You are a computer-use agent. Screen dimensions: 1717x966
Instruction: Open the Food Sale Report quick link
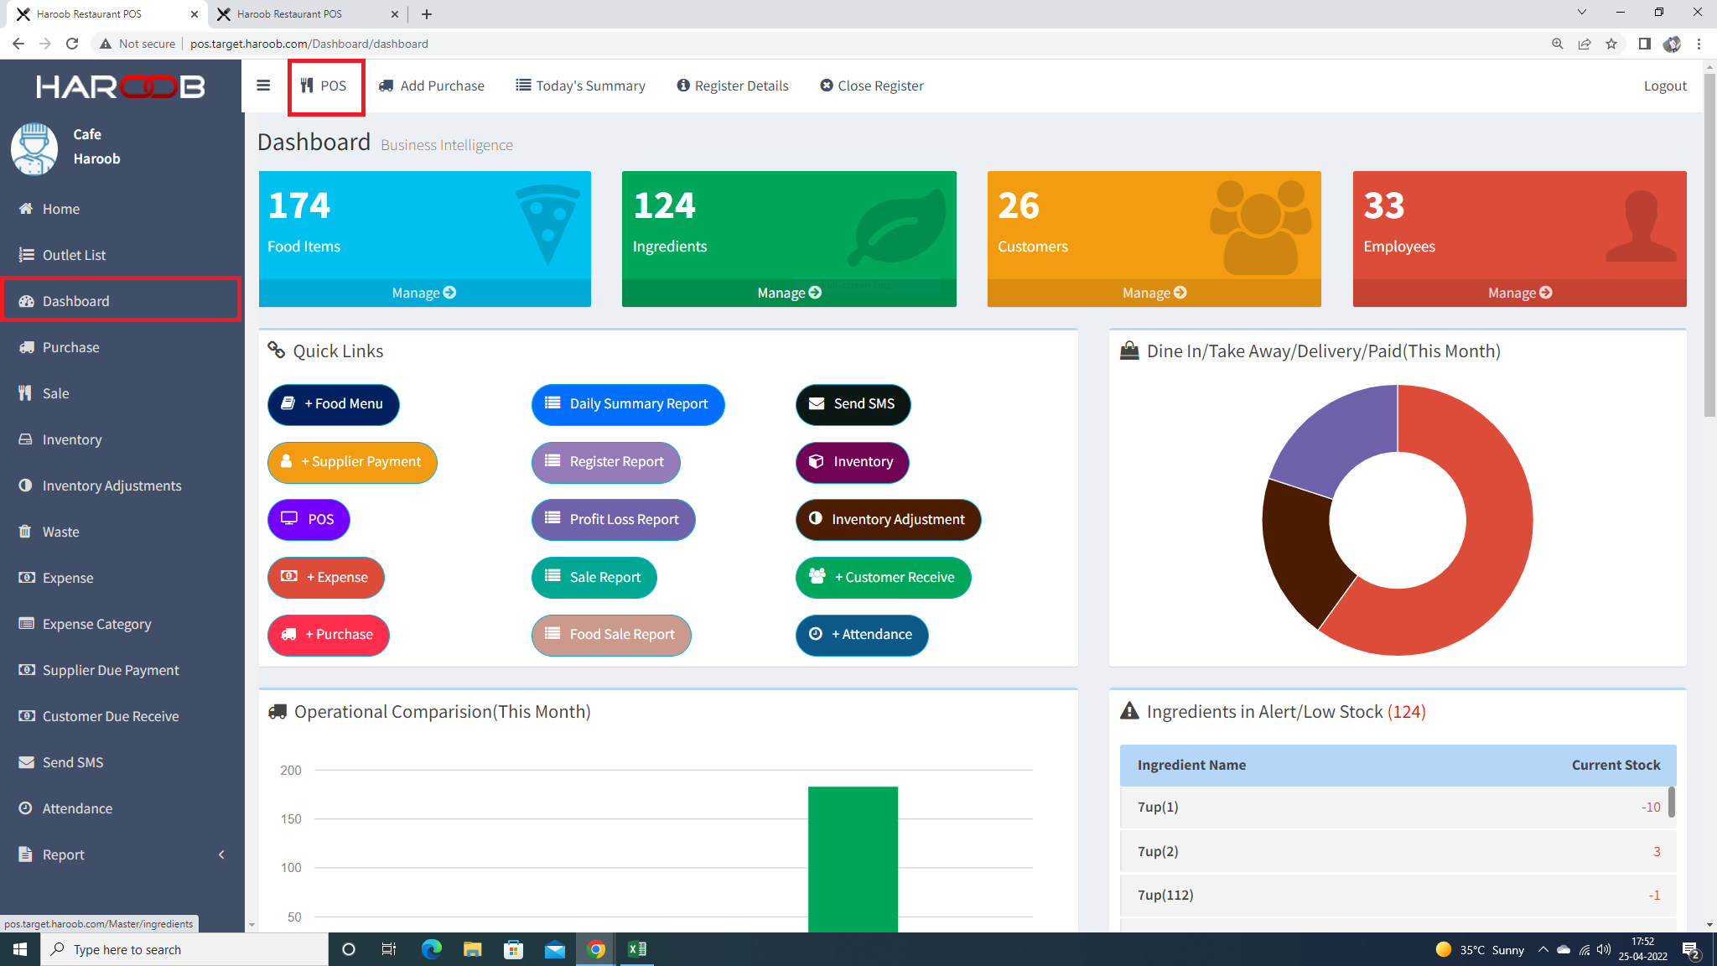[x=611, y=635]
